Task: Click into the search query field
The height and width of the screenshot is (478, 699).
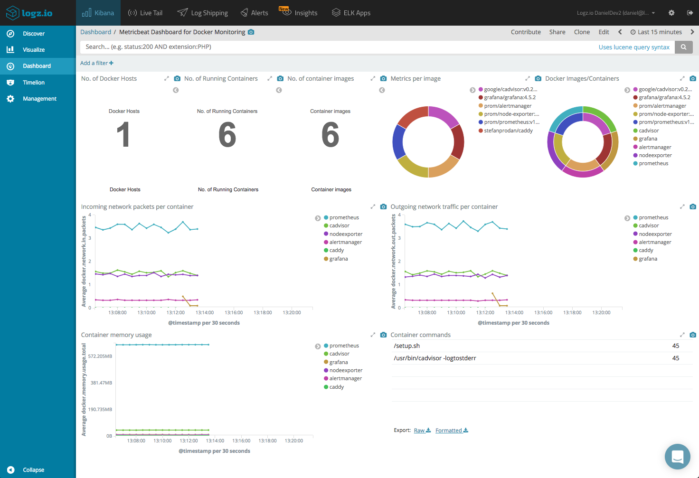Action: 337,47
